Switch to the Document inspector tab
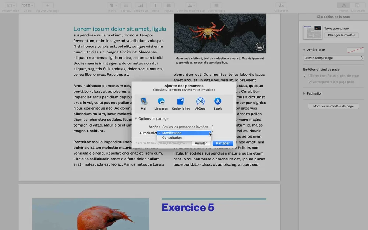 358,6
